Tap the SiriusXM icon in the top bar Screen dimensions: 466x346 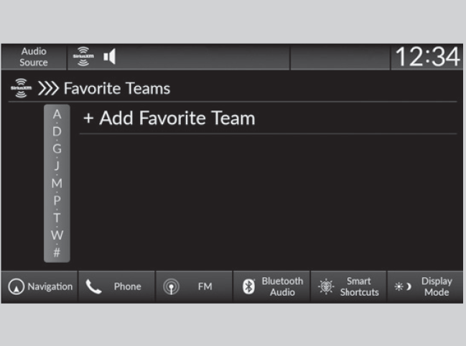pyautogui.click(x=85, y=57)
